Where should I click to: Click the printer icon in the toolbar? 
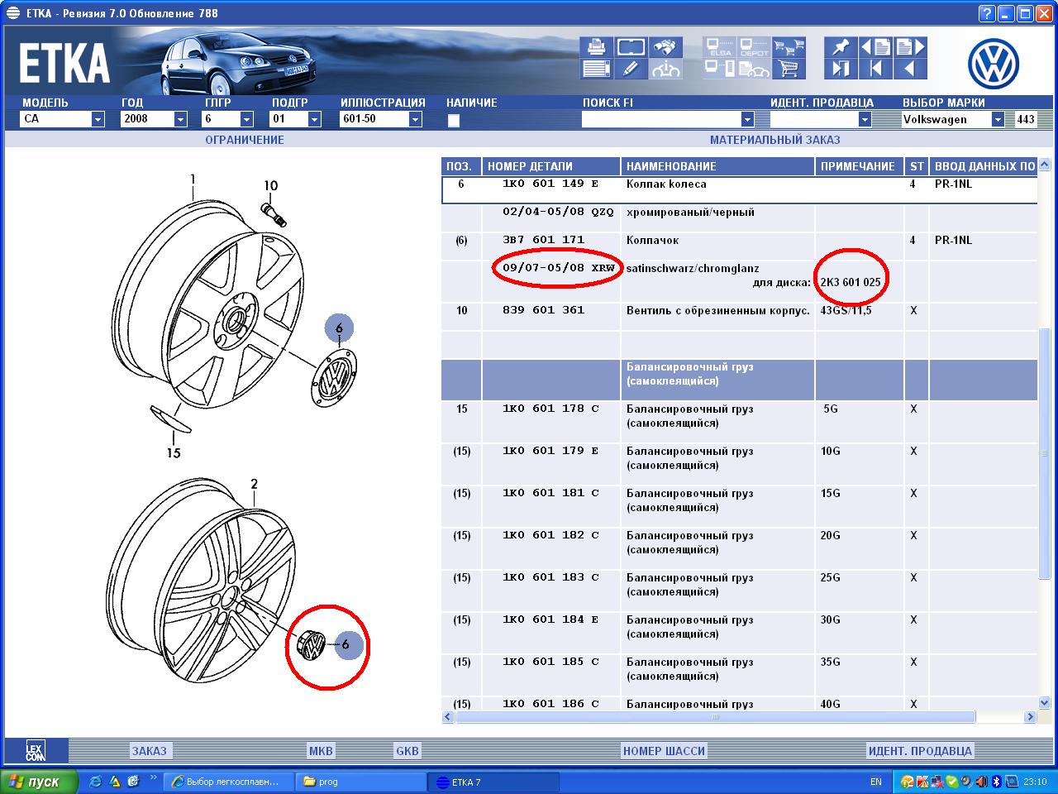(597, 47)
